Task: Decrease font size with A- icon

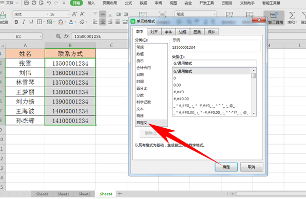Action: pos(82,14)
